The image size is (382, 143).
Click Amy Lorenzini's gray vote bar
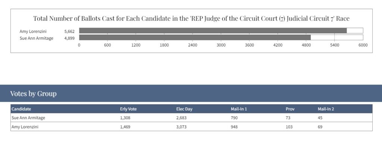(x=213, y=31)
